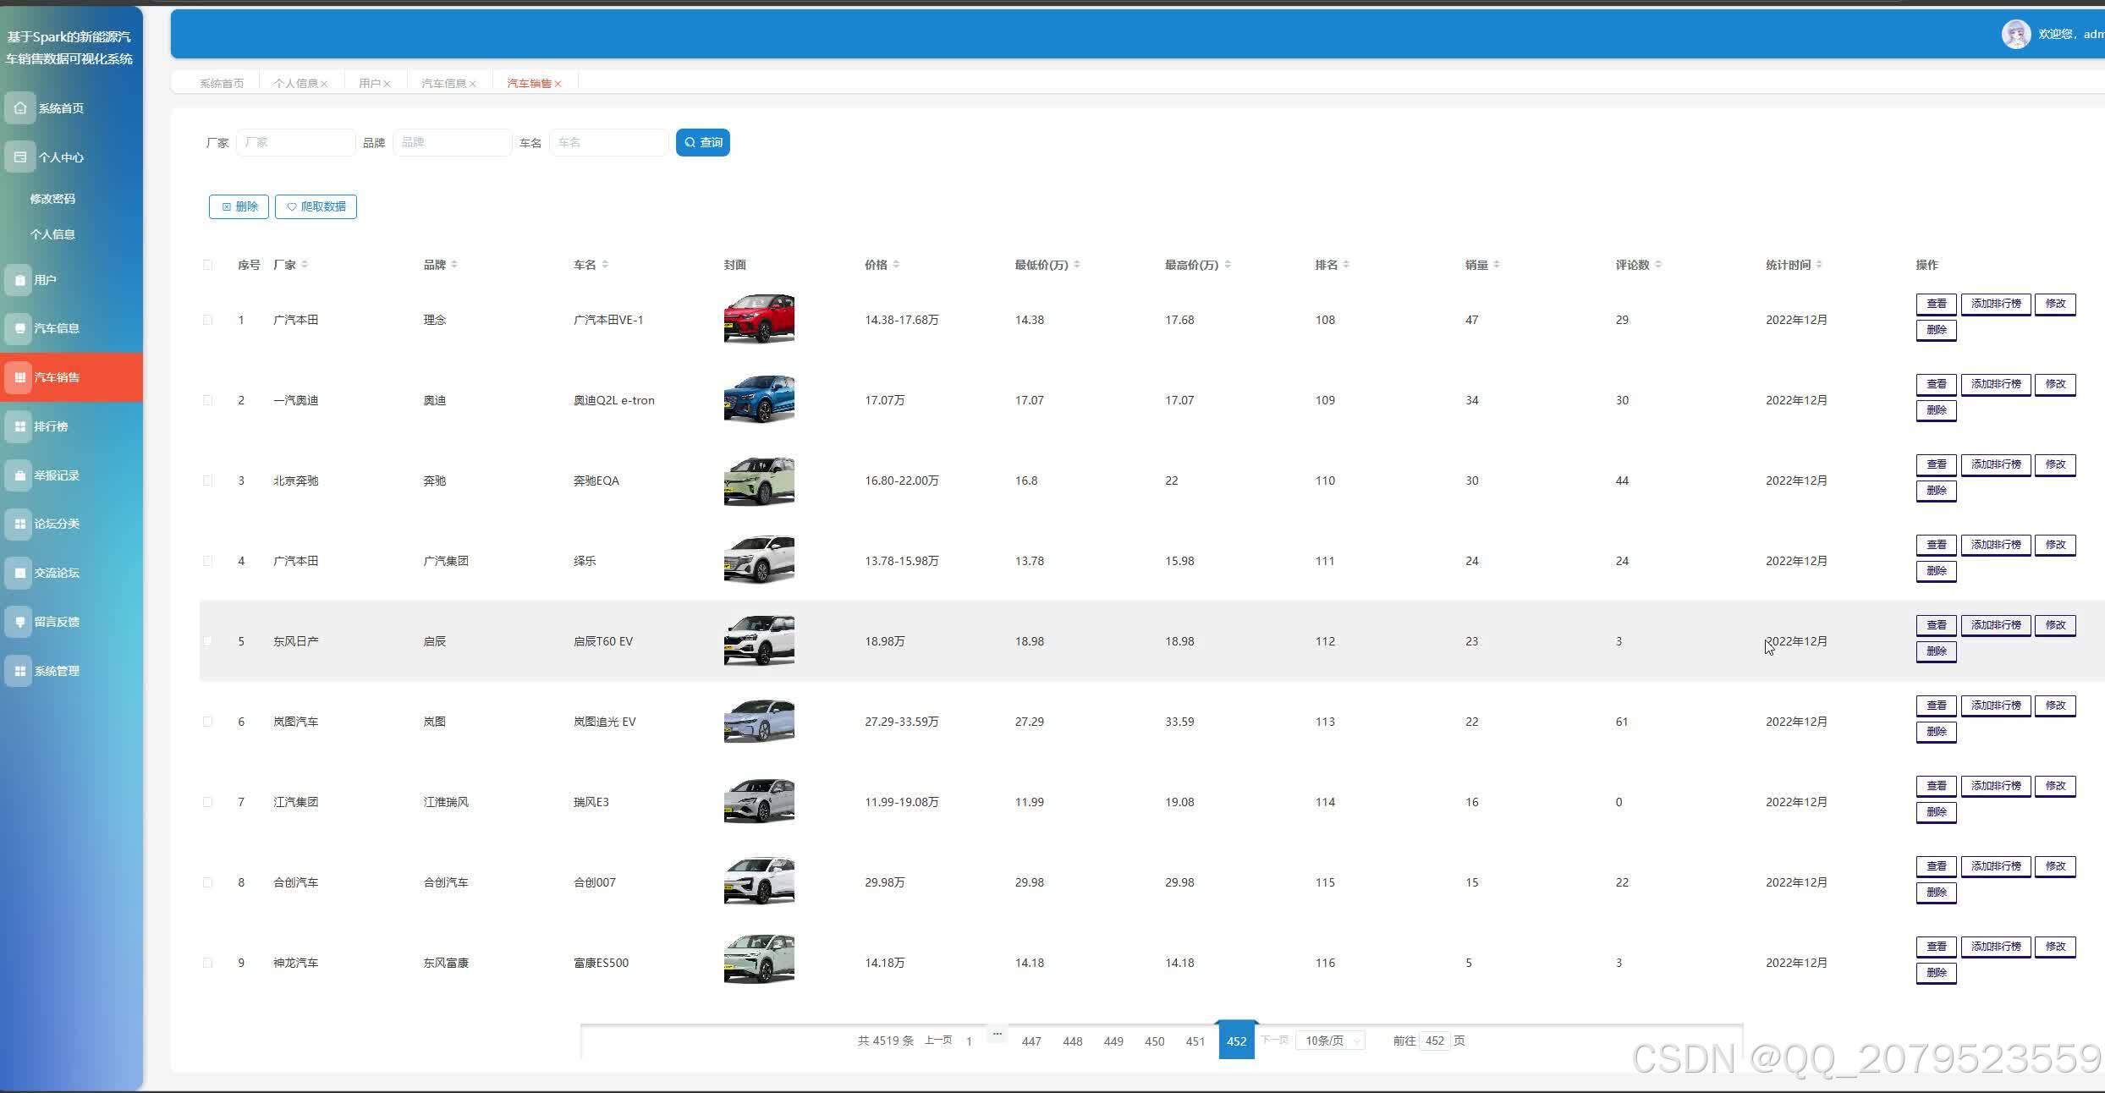2105x1093 pixels.
Task: Click the 留言反馈 sidebar icon
Action: [20, 622]
